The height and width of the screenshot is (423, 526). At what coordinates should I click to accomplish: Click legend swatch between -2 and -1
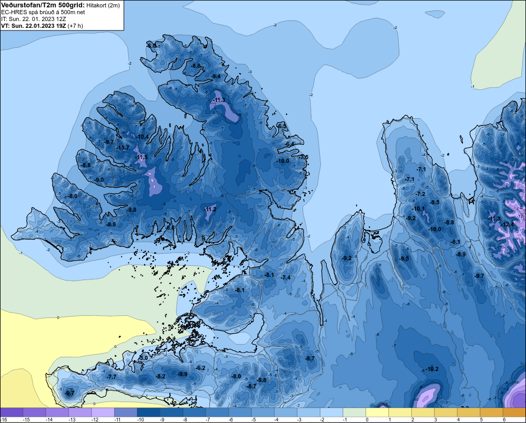pos(331,412)
